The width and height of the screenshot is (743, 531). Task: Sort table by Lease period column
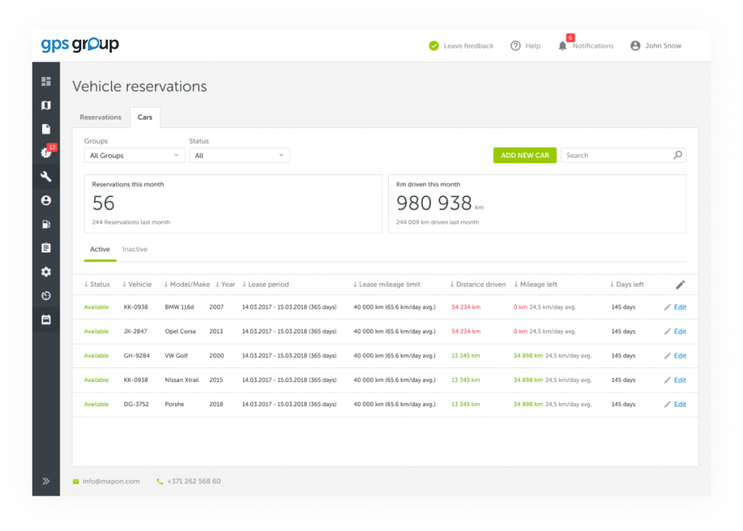[266, 285]
